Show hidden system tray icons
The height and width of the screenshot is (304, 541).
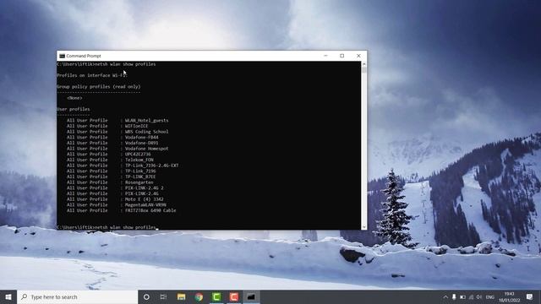445,296
